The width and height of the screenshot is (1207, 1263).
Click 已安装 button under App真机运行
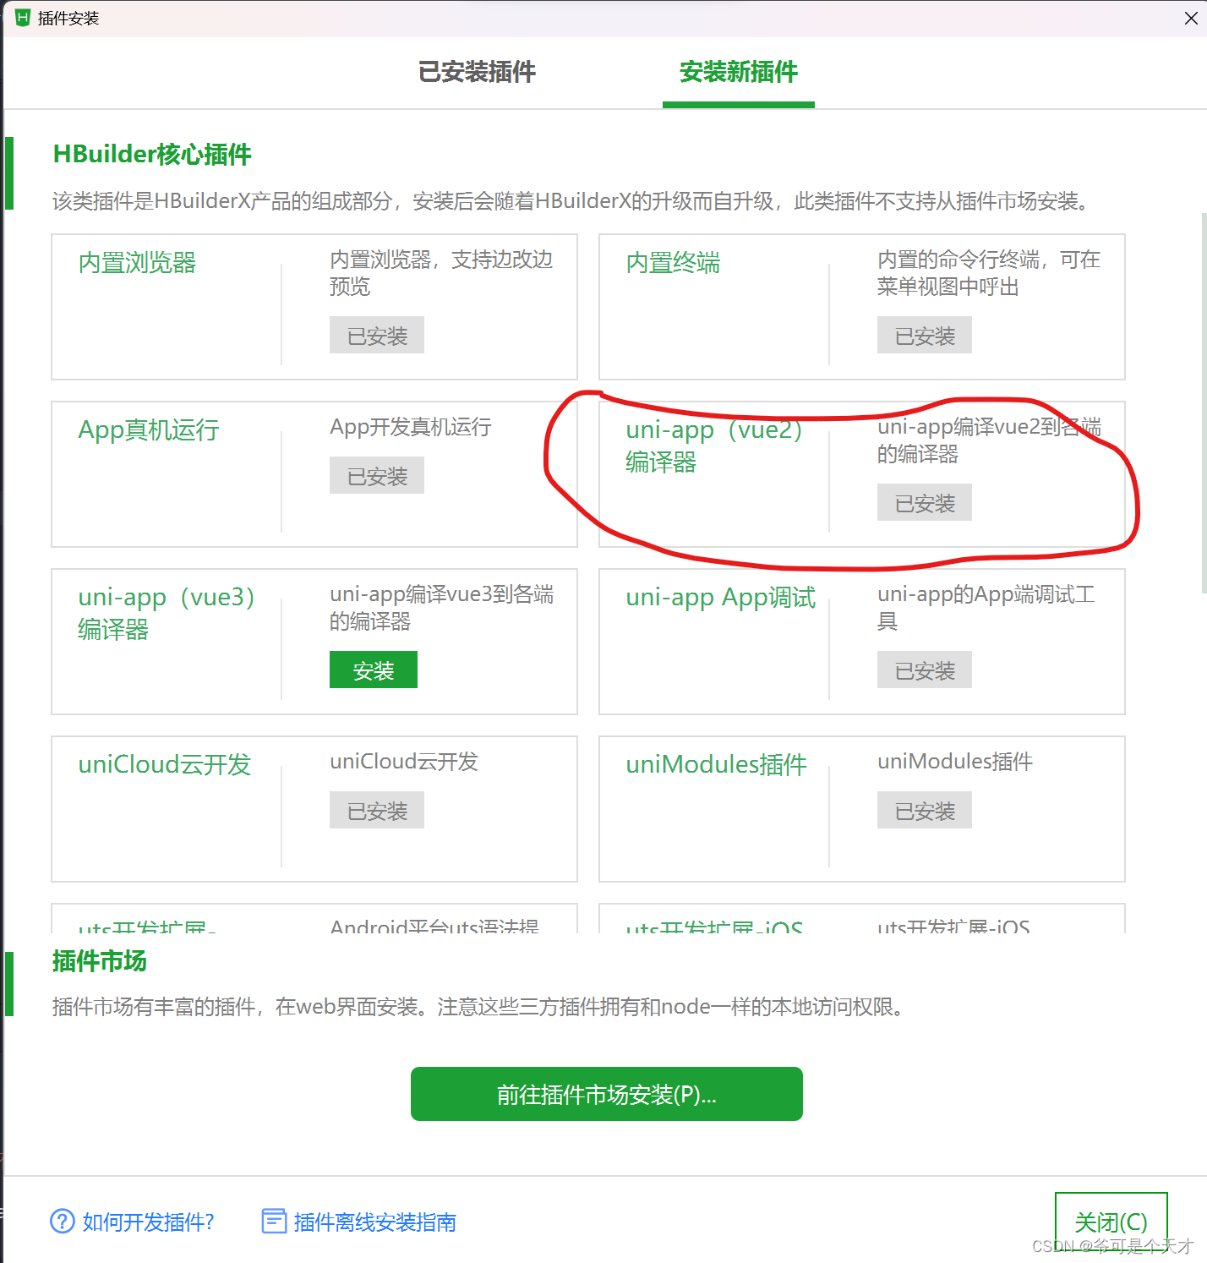(377, 475)
